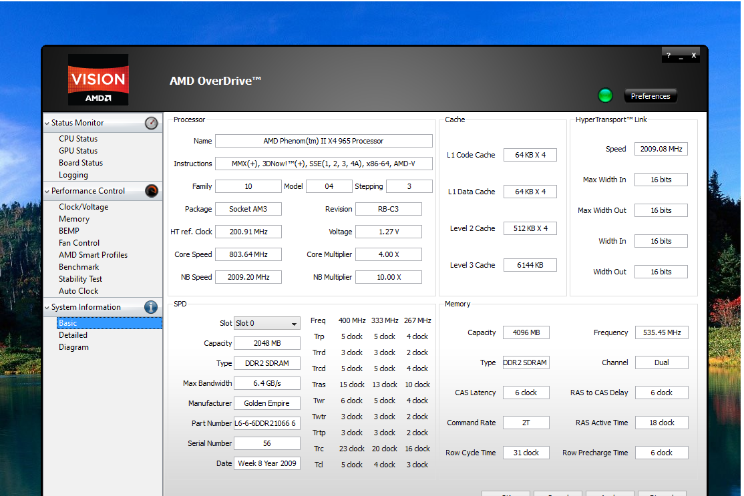Open the SPD Slot dropdown
This screenshot has height=496, width=744.
point(267,323)
